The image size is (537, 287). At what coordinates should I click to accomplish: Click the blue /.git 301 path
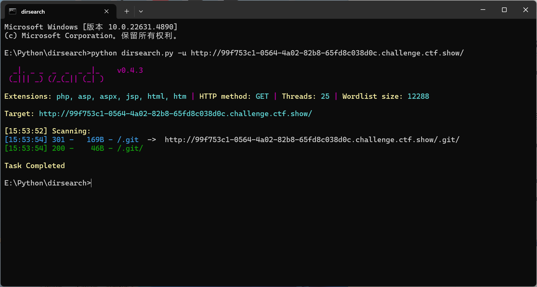click(x=128, y=140)
